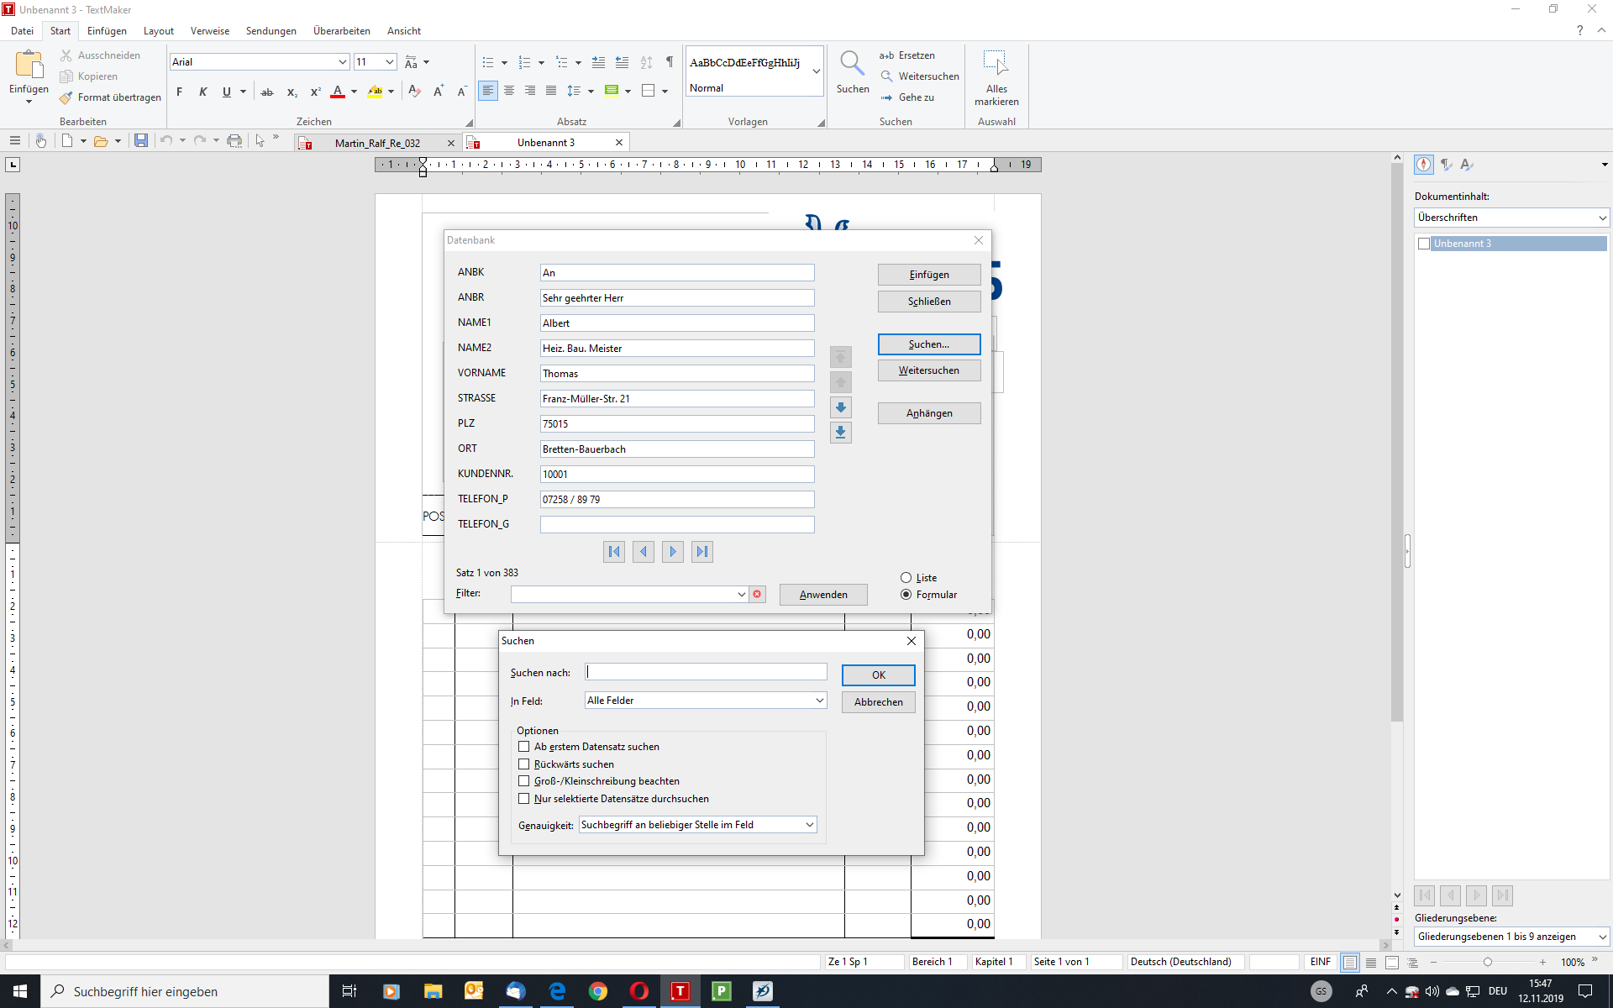The height and width of the screenshot is (1008, 1613).
Task: Open underline style dropdown arrow
Action: (243, 92)
